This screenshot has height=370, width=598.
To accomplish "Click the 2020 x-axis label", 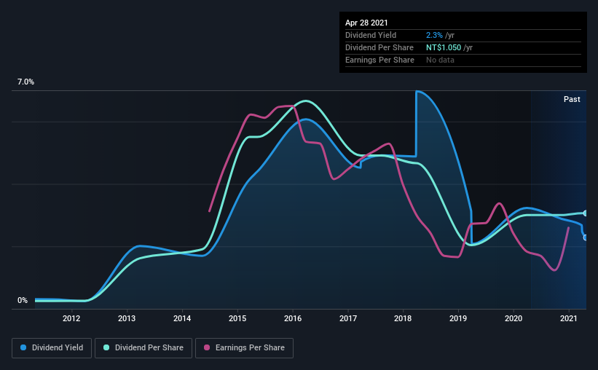I will (x=514, y=318).
